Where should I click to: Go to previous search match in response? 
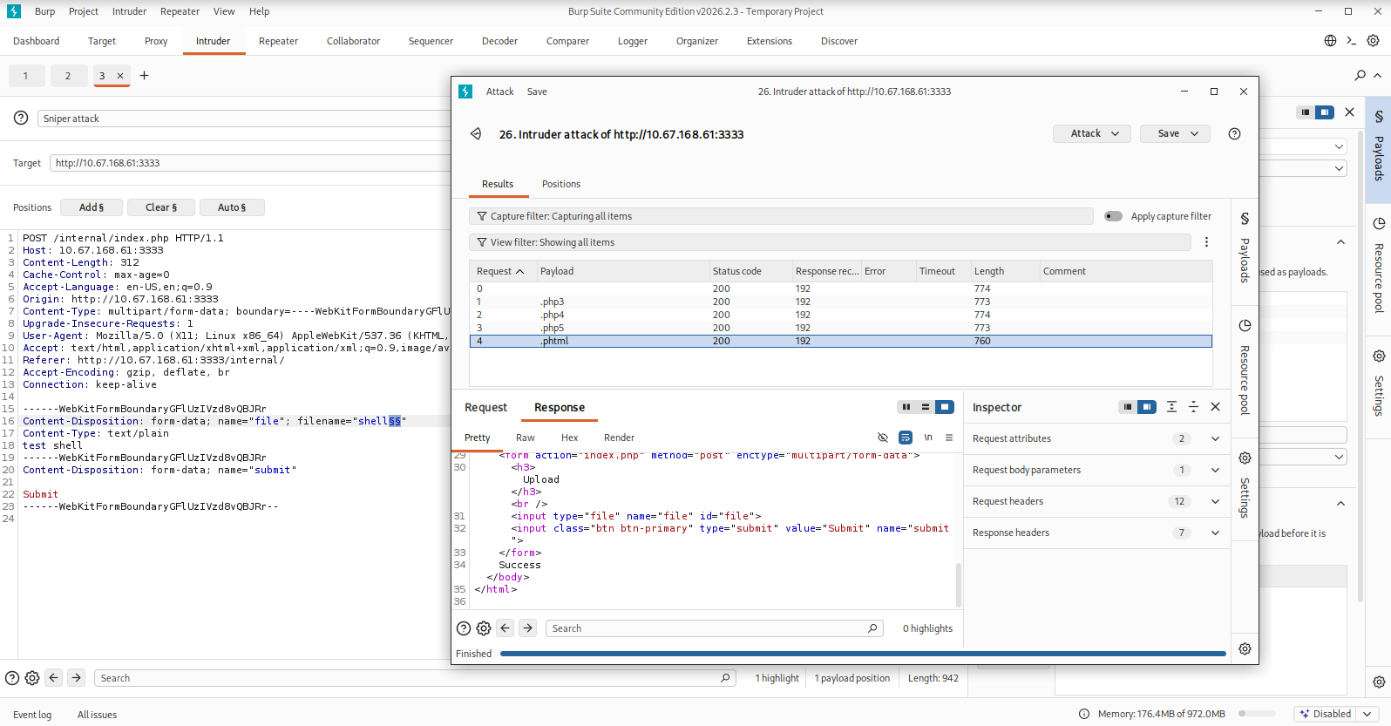point(506,628)
